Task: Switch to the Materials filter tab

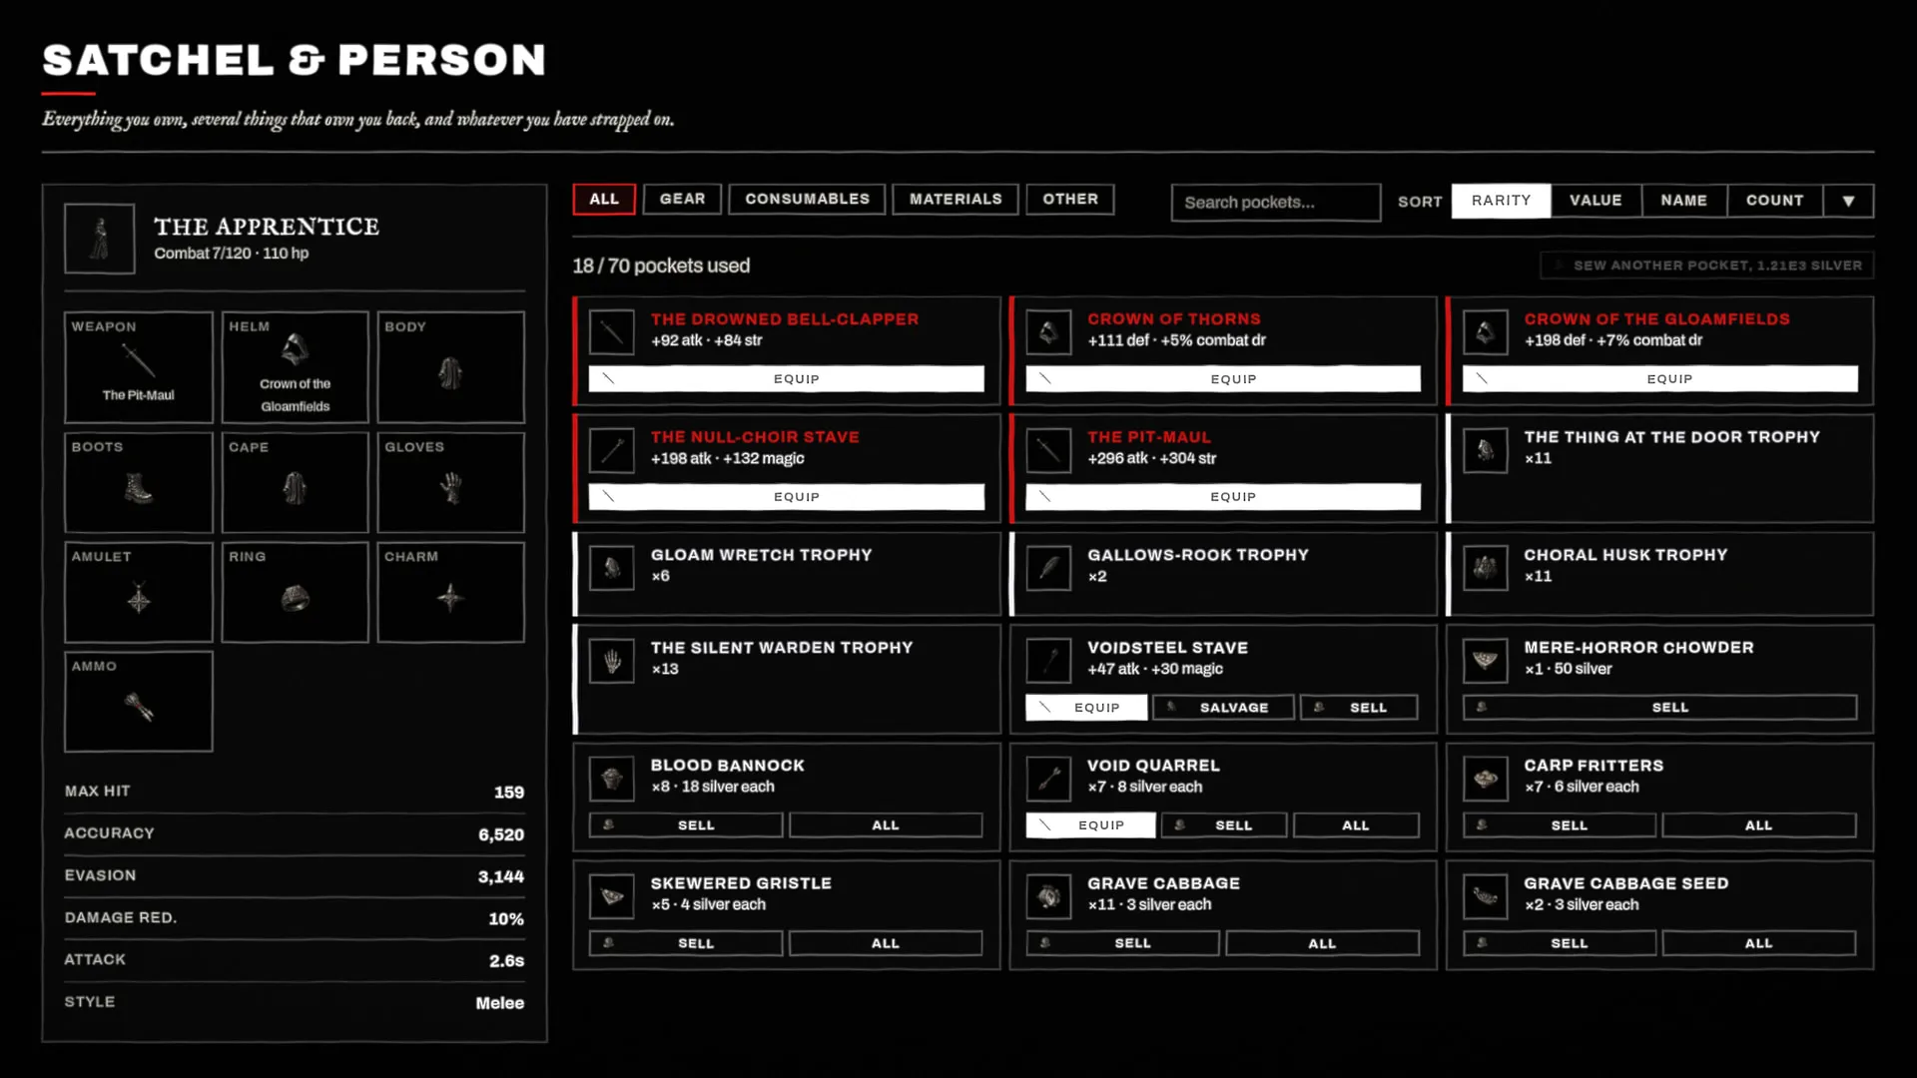Action: (956, 199)
